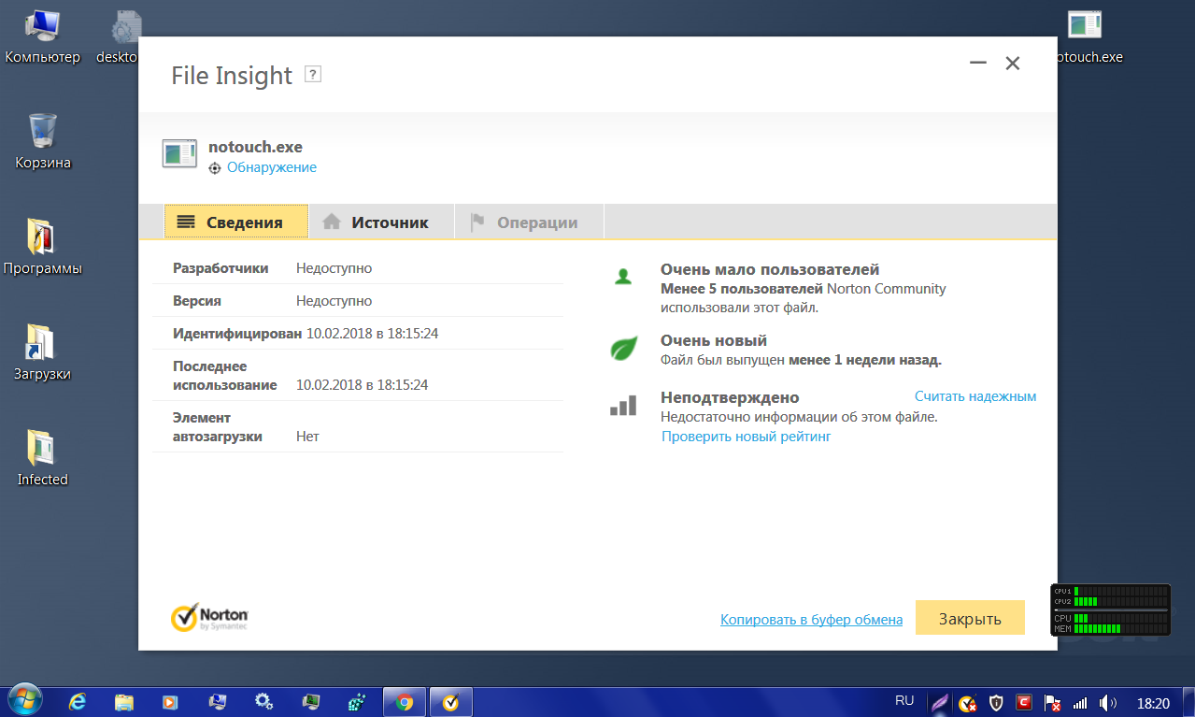Open the Программы desktop folder
The image size is (1195, 717).
[43, 246]
